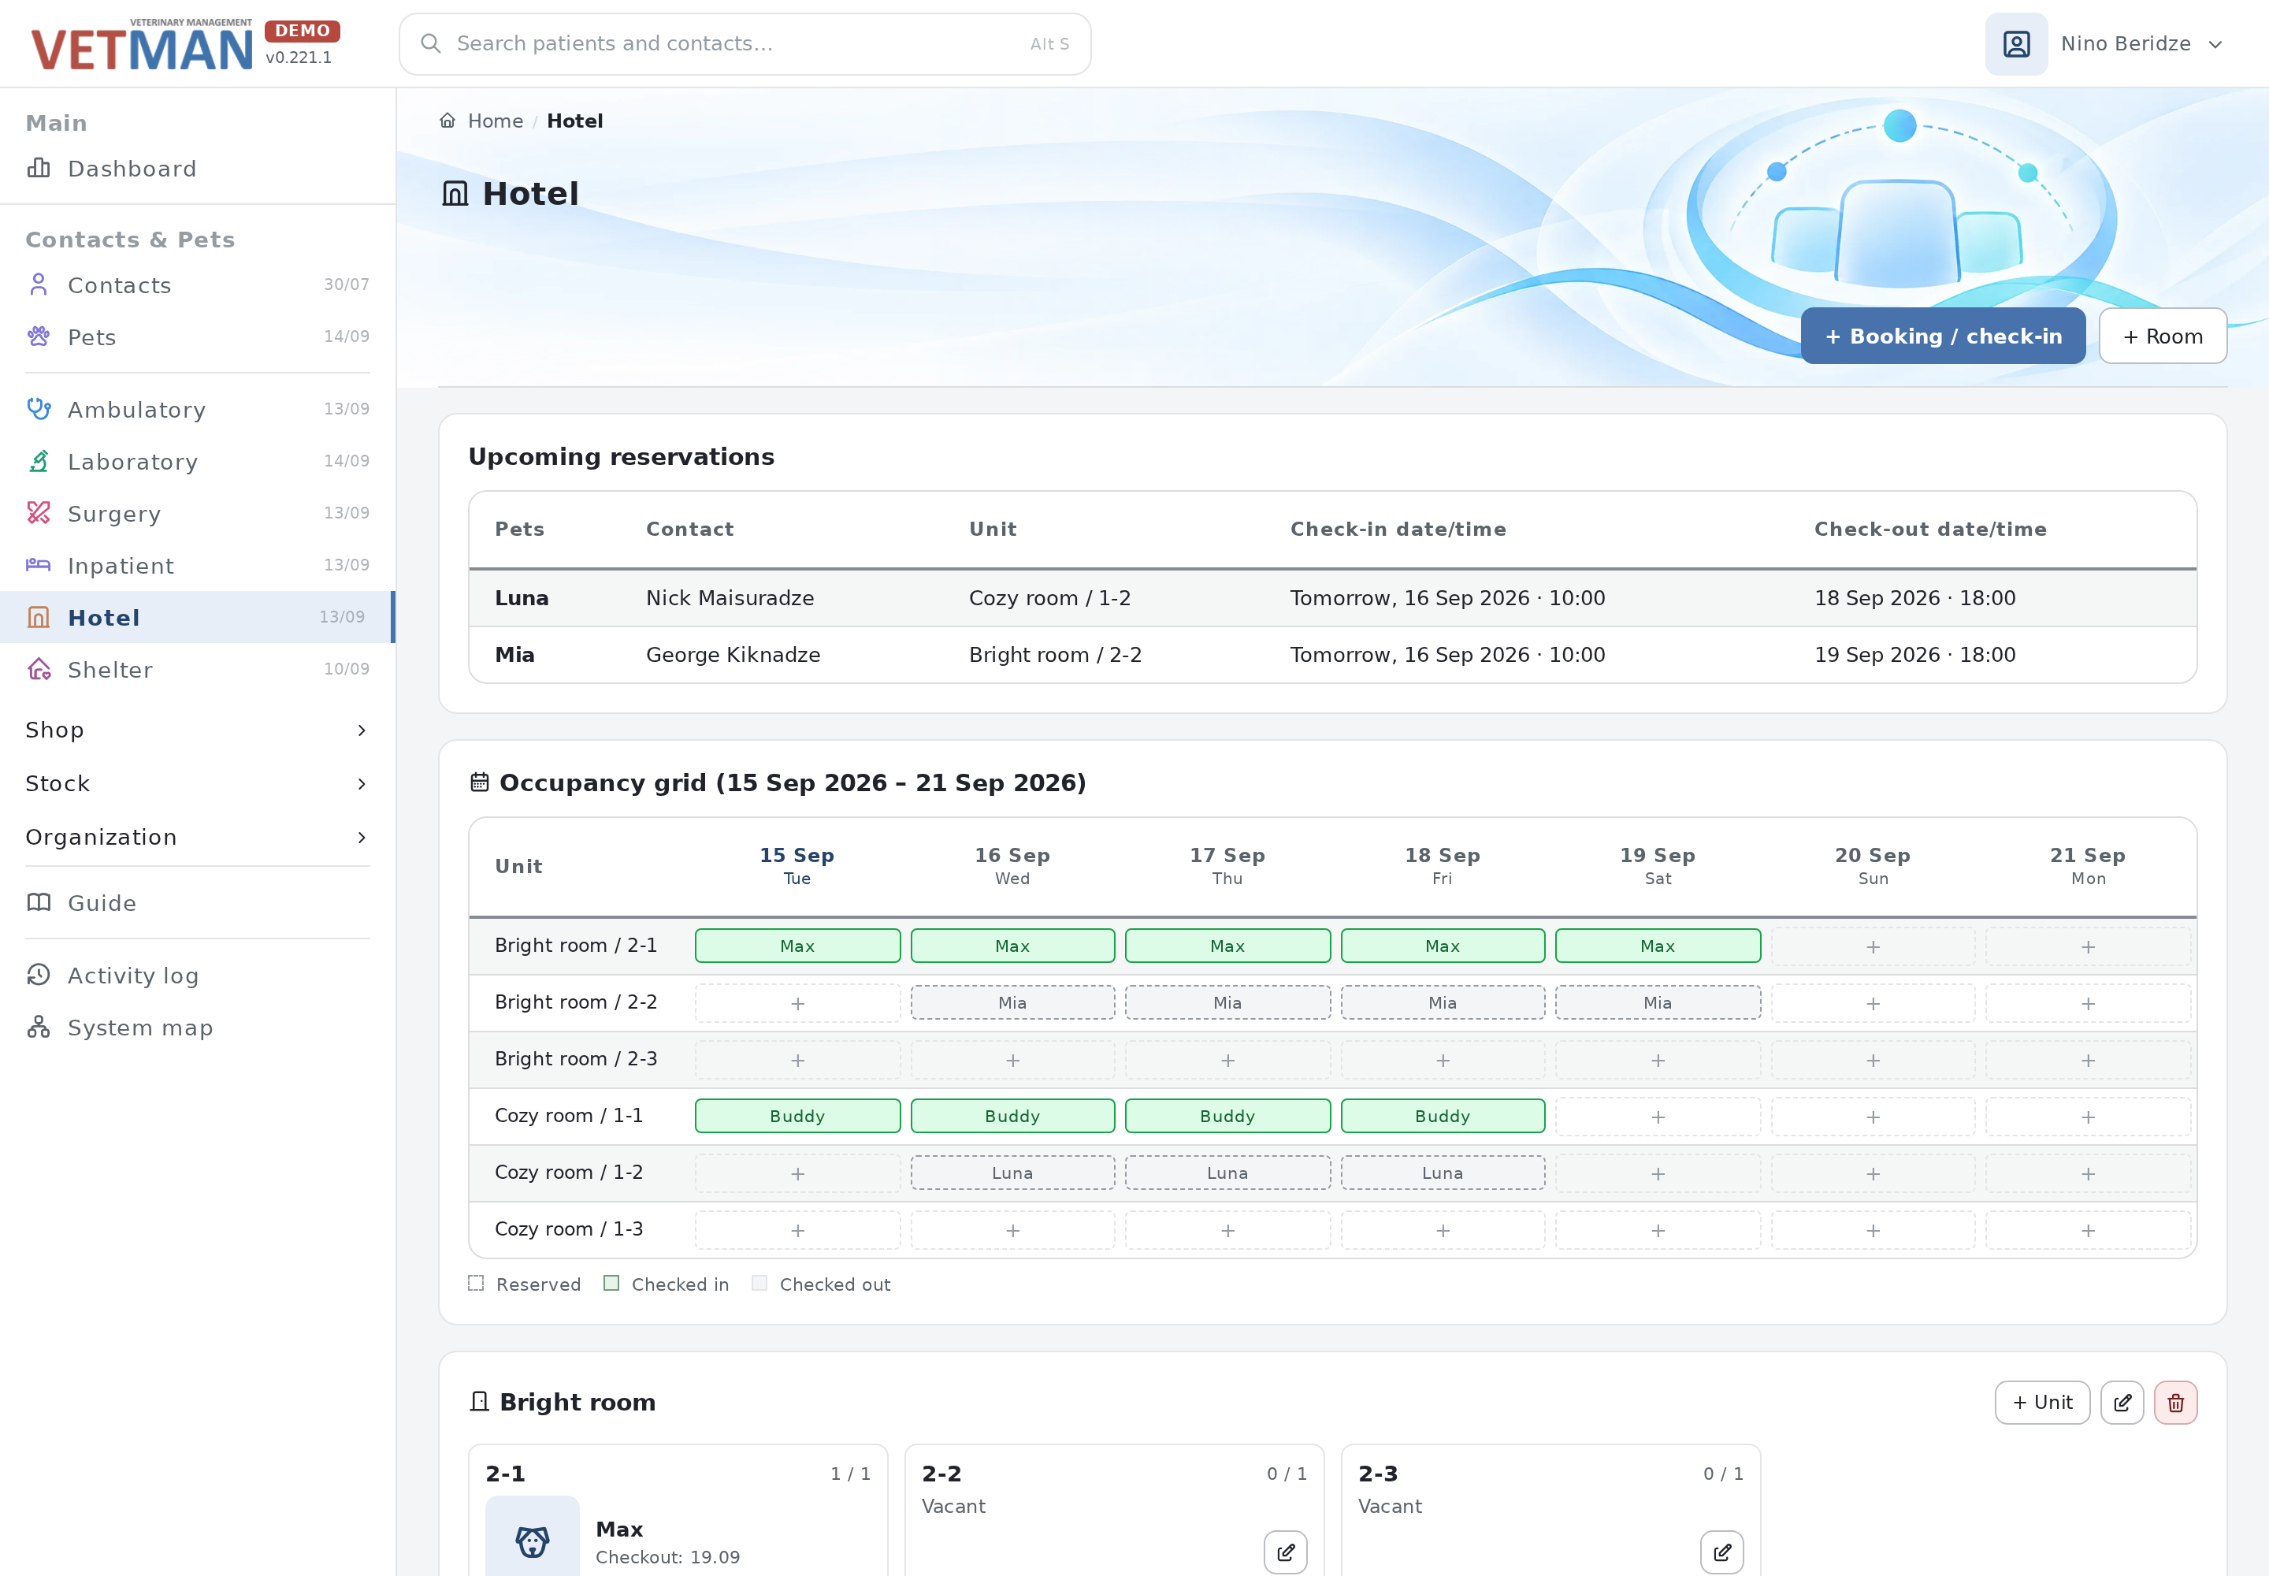Edit unit 2-2 with pencil icon

pos(1286,1552)
